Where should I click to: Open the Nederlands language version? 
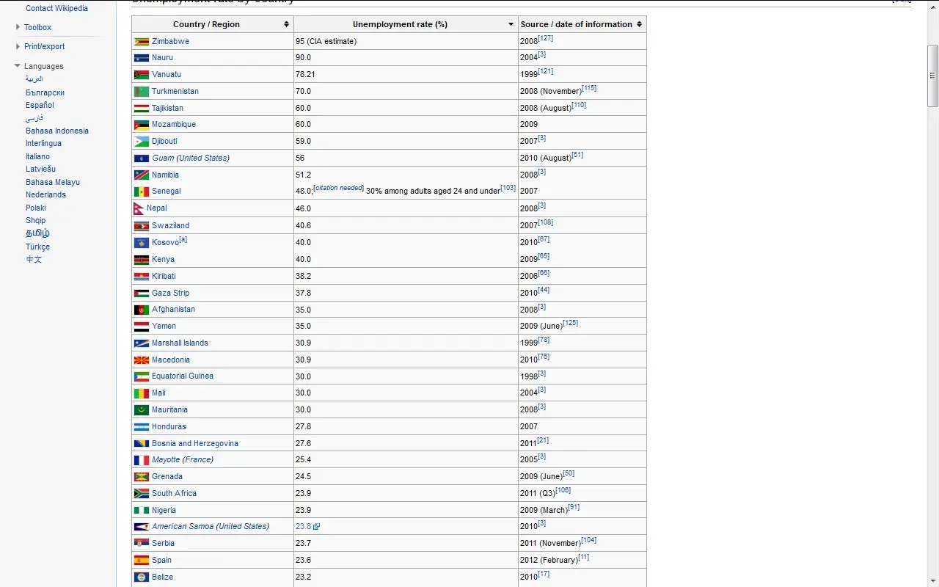45,194
